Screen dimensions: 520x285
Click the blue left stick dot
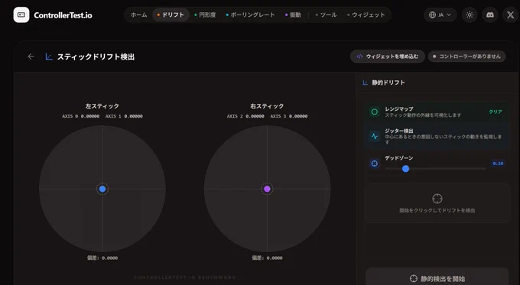pyautogui.click(x=102, y=189)
